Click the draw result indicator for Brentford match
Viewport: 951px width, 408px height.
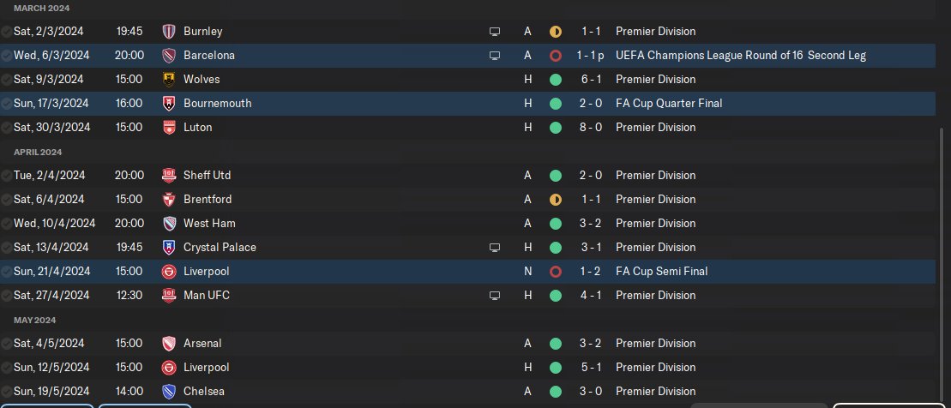555,200
